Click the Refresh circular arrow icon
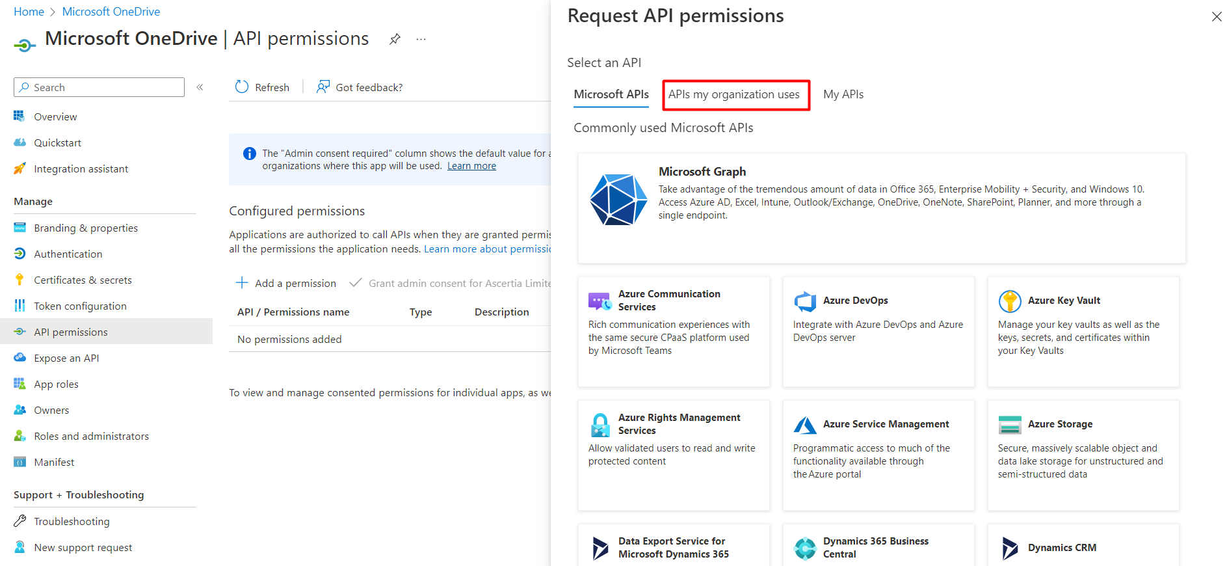Image resolution: width=1227 pixels, height=566 pixels. (x=242, y=87)
